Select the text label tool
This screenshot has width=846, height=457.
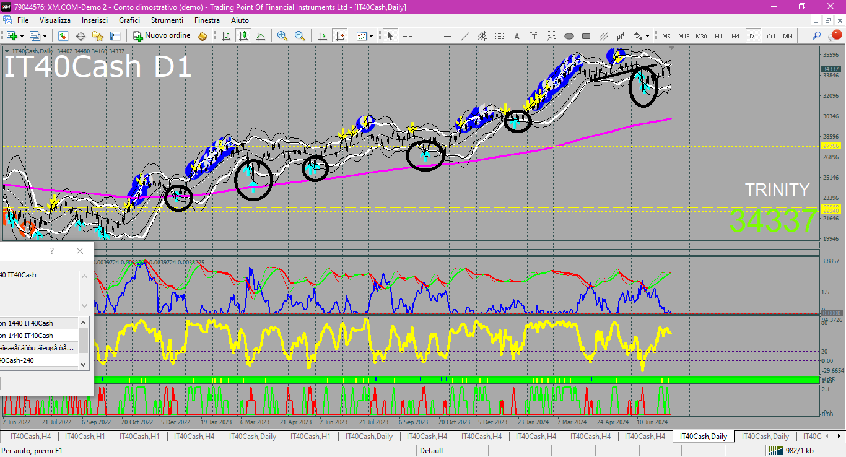tap(534, 36)
